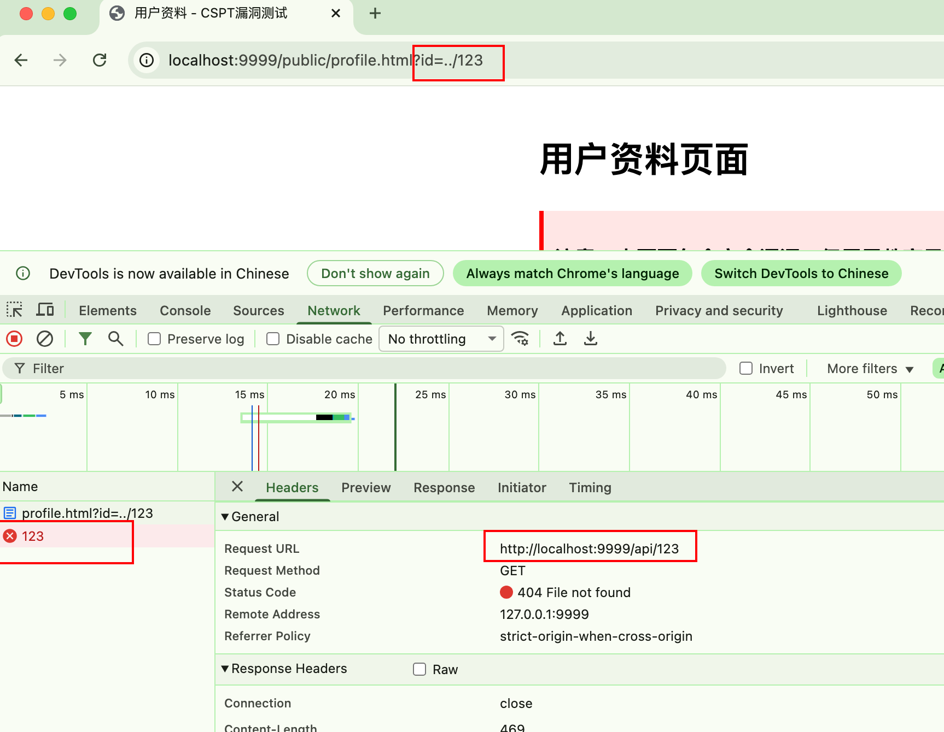Viewport: 944px width, 732px height.
Task: Import HAR file using upload icon
Action: pos(560,339)
